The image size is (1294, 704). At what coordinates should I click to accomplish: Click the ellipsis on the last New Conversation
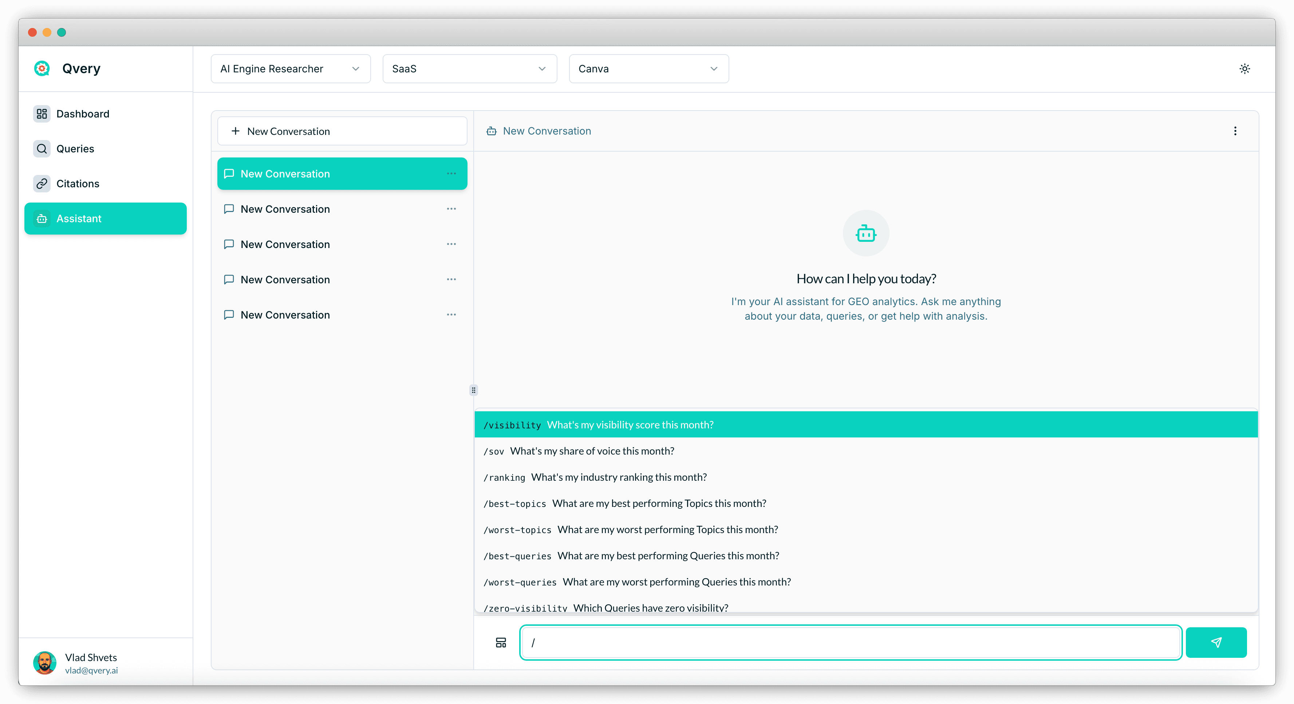[x=451, y=315]
